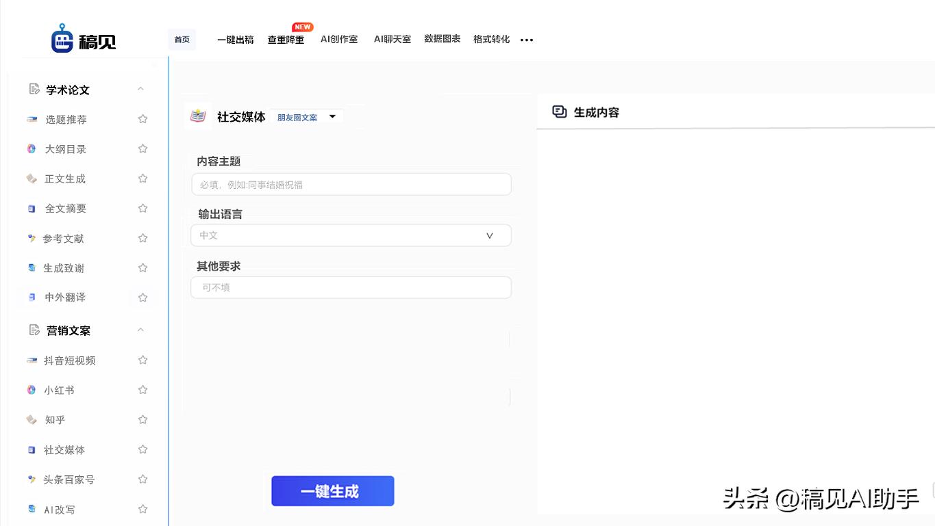
Task: Click the 小红书 marketing icon
Action: click(32, 390)
